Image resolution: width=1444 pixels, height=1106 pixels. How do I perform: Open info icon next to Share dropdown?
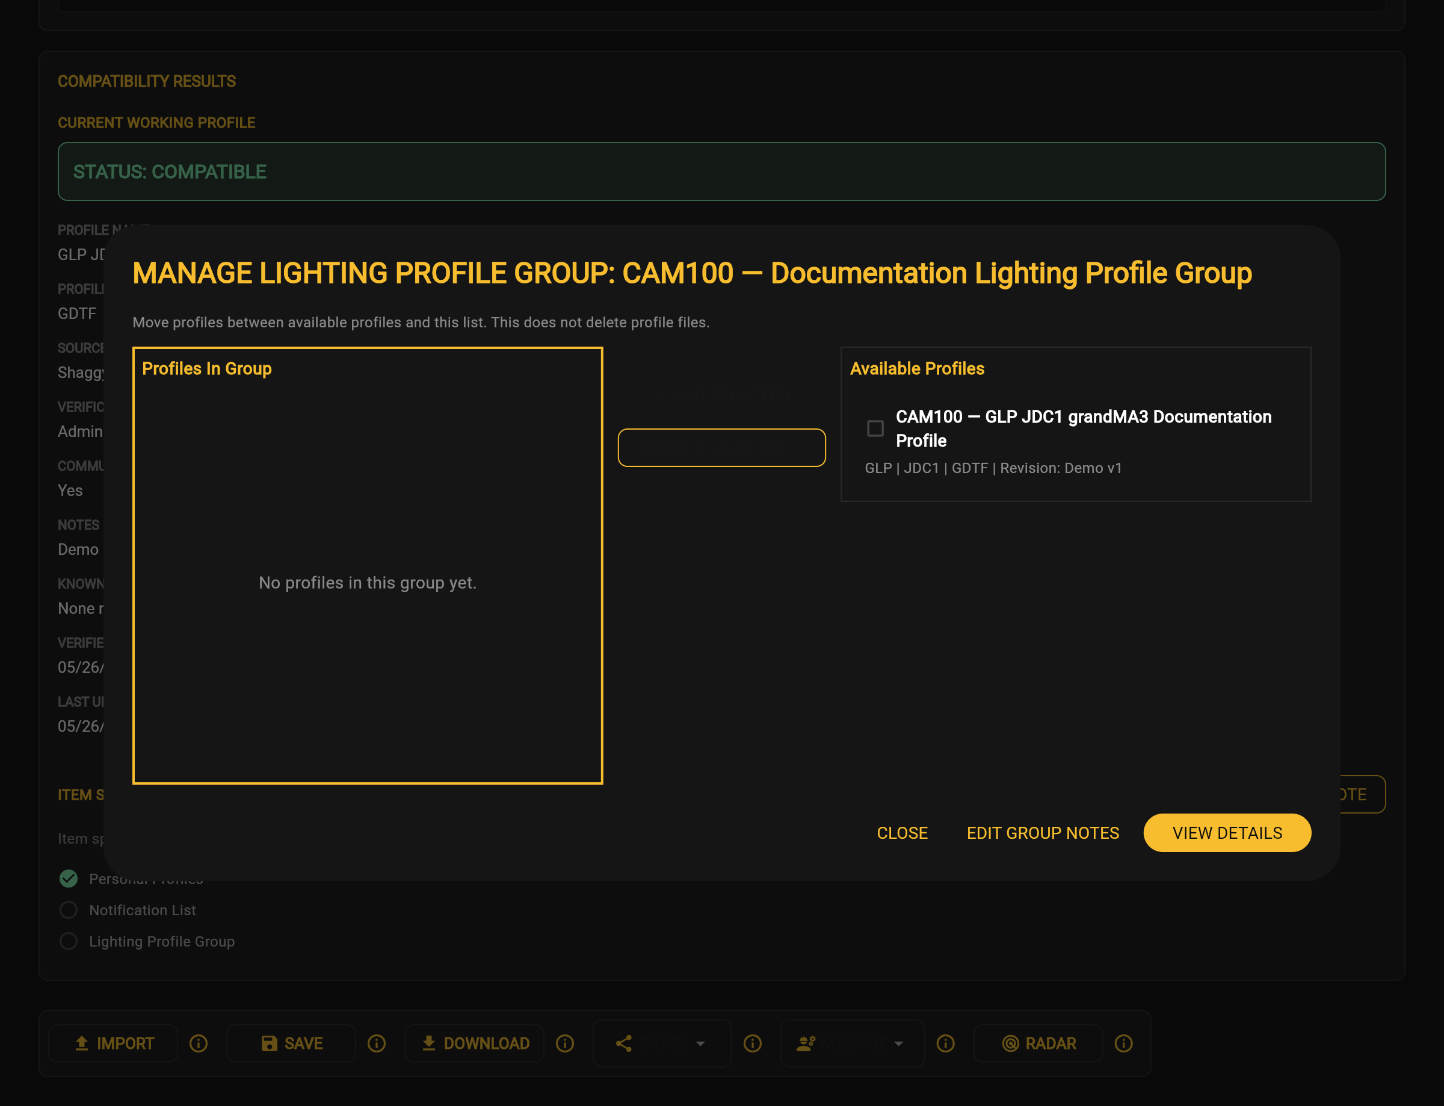(753, 1043)
